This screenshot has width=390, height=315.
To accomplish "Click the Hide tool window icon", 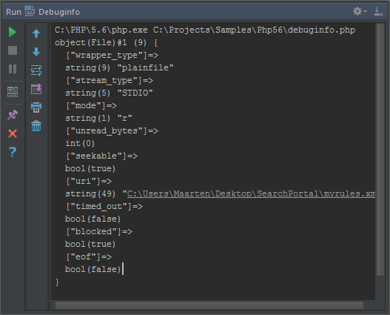I will 378,11.
